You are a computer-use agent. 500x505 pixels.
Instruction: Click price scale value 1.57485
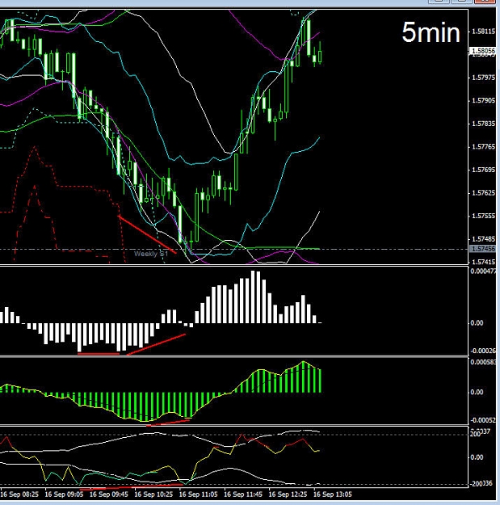point(484,239)
